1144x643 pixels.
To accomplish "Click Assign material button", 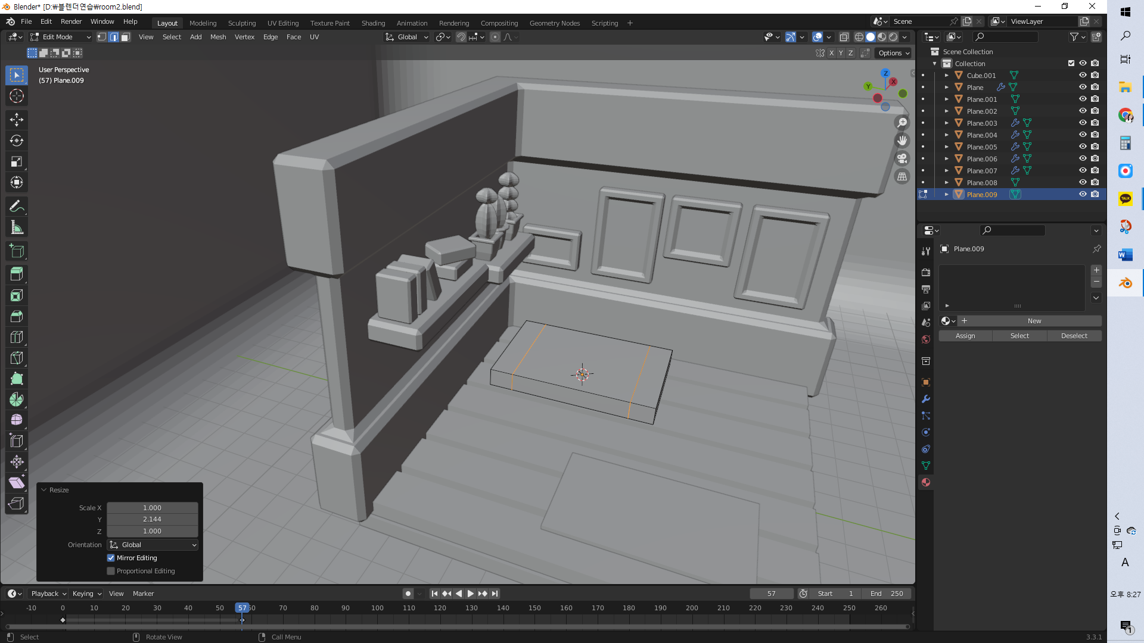I will coord(965,336).
